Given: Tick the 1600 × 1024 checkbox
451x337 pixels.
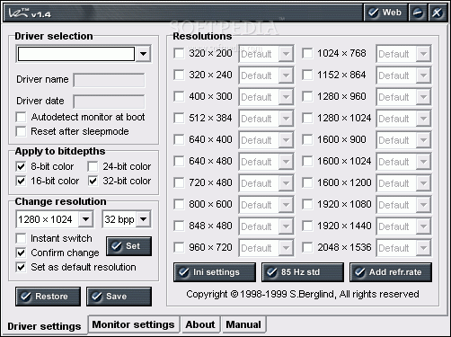Looking at the screenshot, I should coord(307,162).
